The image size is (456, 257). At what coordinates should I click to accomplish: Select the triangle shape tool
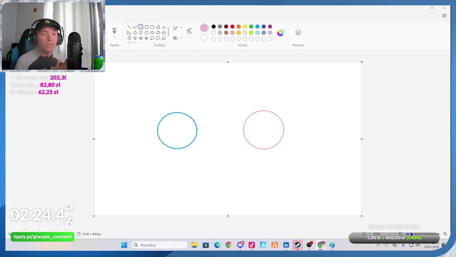(164, 27)
